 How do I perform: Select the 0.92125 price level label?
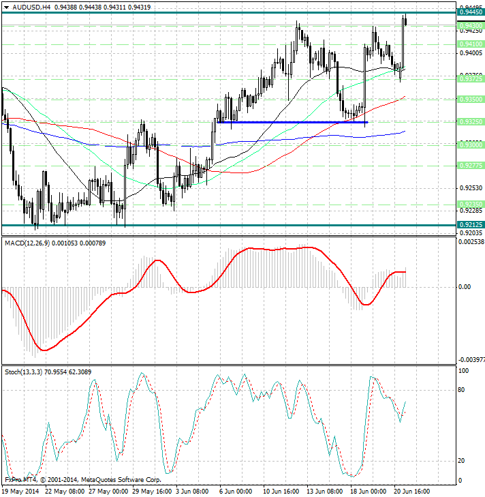(471, 225)
